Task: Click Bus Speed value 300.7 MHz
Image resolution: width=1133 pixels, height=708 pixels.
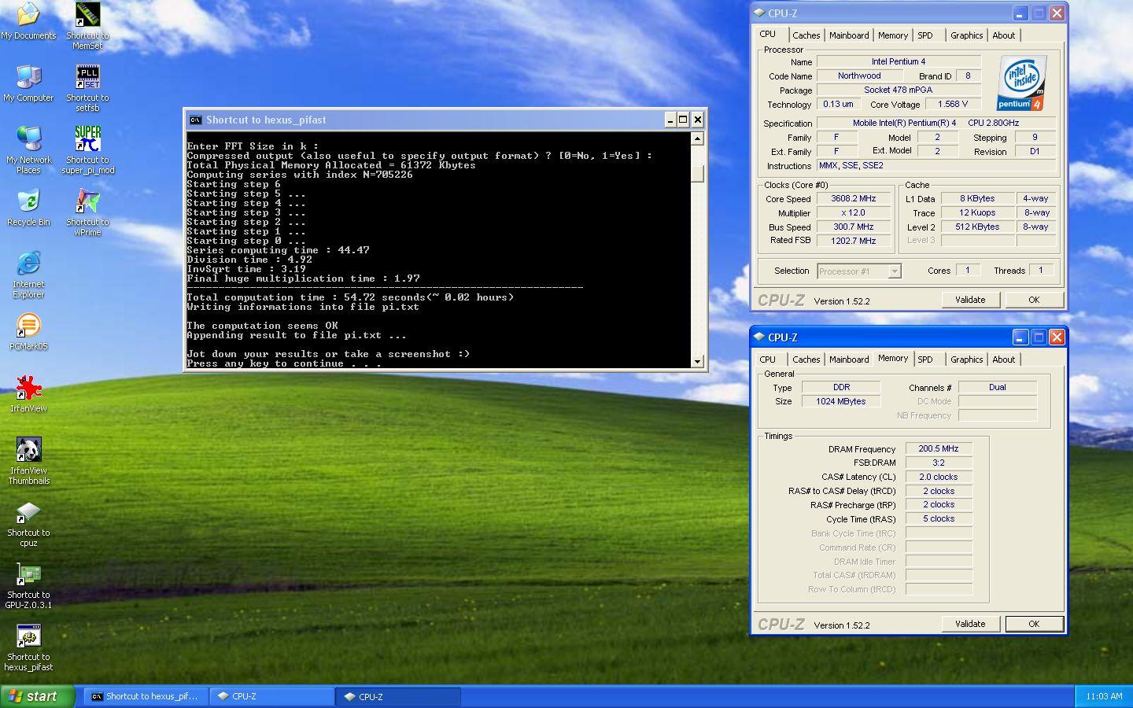Action: (x=854, y=227)
